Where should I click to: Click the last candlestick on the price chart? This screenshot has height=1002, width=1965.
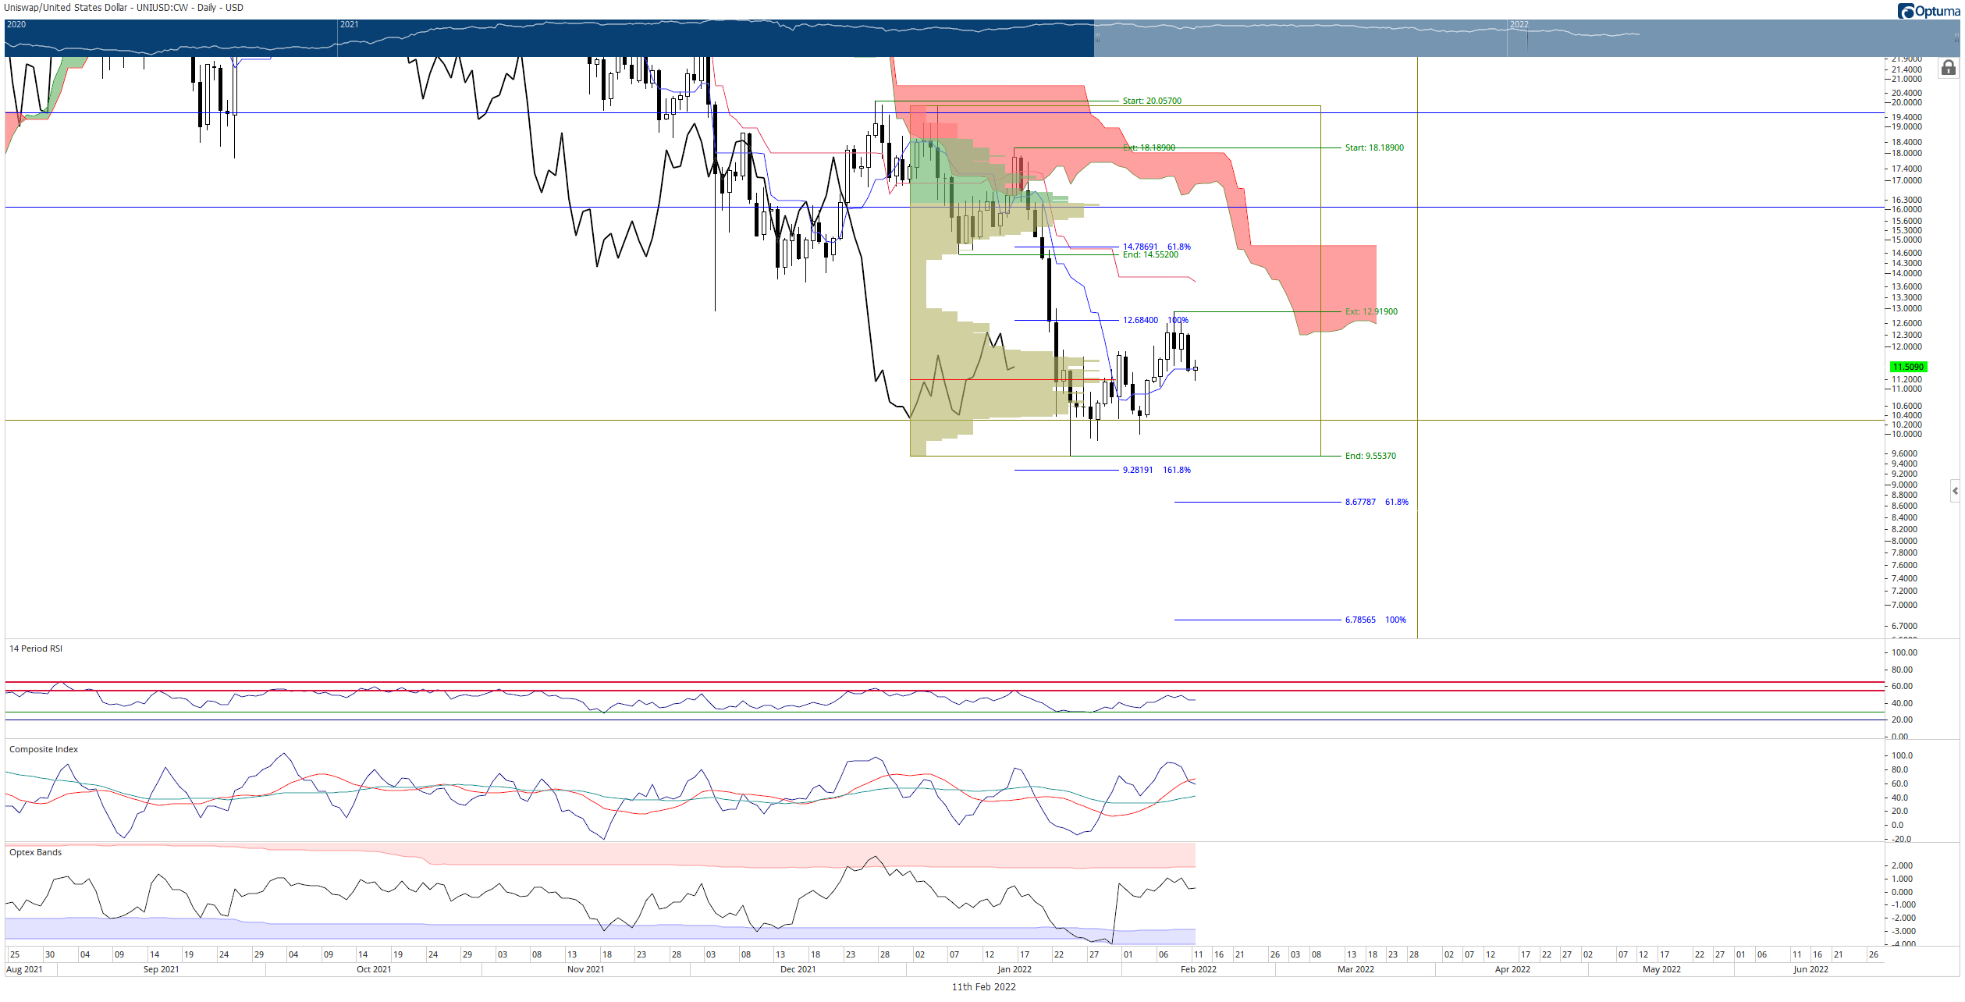point(1195,369)
